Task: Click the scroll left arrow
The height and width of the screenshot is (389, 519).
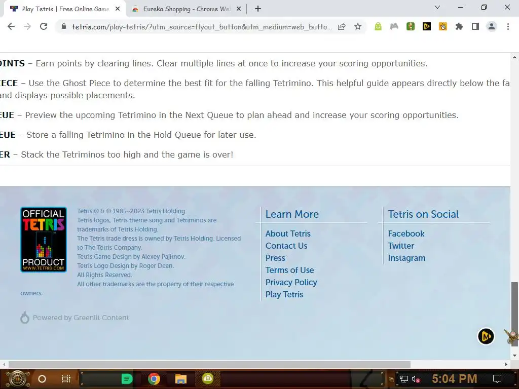Action: (4, 364)
